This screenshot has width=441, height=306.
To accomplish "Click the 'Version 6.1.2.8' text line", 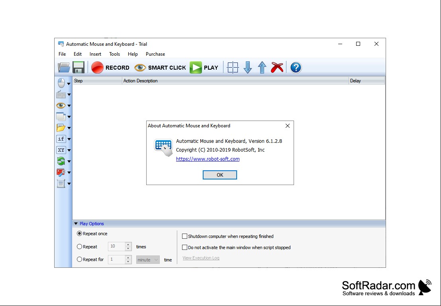I will (229, 141).
